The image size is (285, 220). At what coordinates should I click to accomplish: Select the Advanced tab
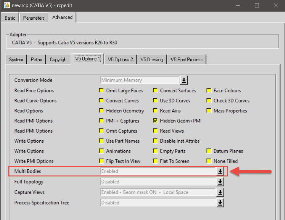click(62, 17)
